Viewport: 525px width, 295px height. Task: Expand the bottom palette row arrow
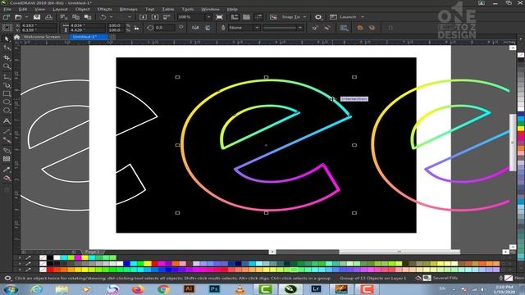tap(20, 270)
